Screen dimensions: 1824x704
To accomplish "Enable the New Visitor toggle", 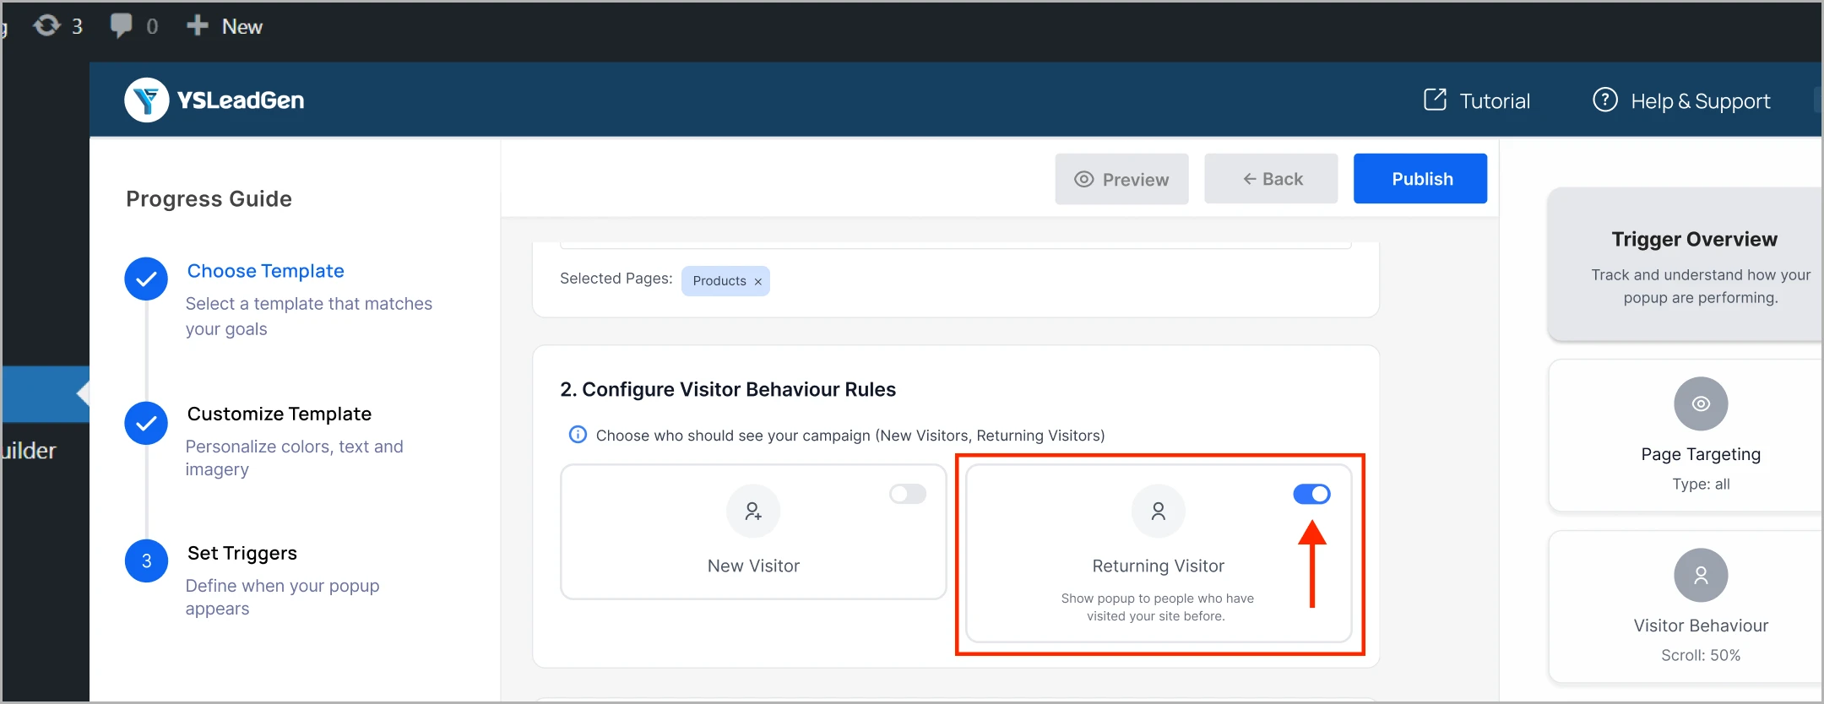I will [908, 494].
